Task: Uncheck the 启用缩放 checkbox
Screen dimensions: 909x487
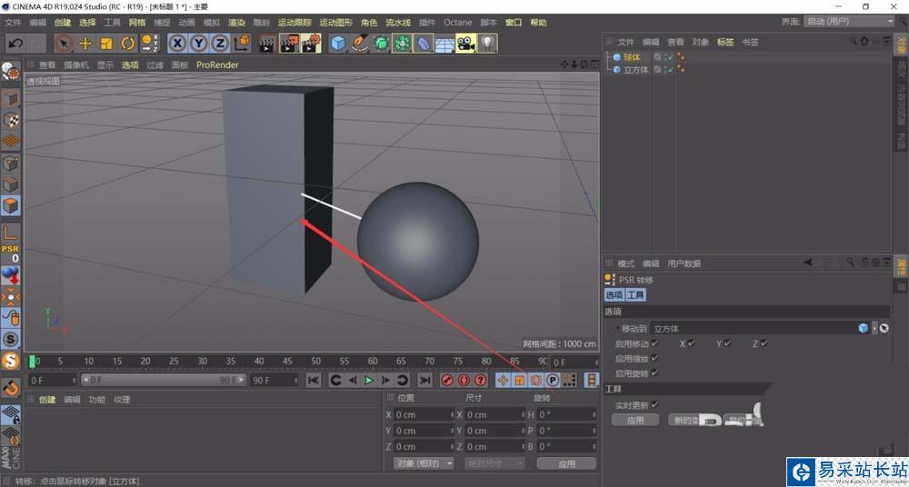Action: (654, 358)
